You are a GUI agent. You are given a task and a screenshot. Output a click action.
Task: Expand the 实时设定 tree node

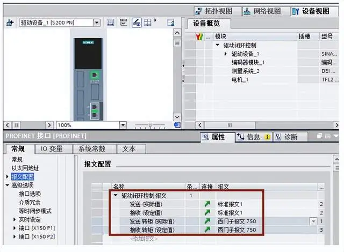click(15, 219)
